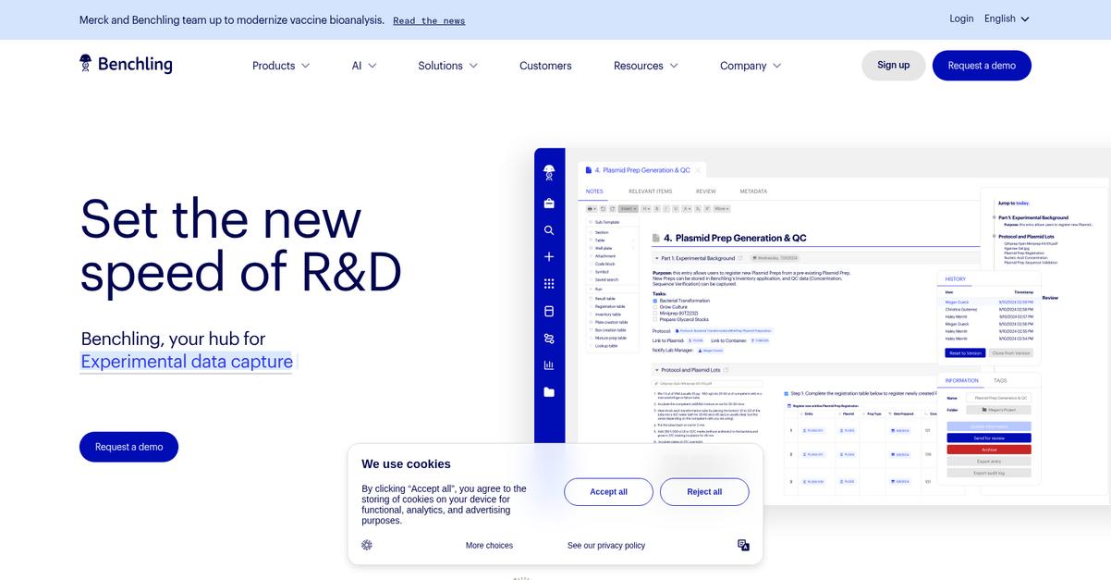Accept all cookies

click(608, 491)
